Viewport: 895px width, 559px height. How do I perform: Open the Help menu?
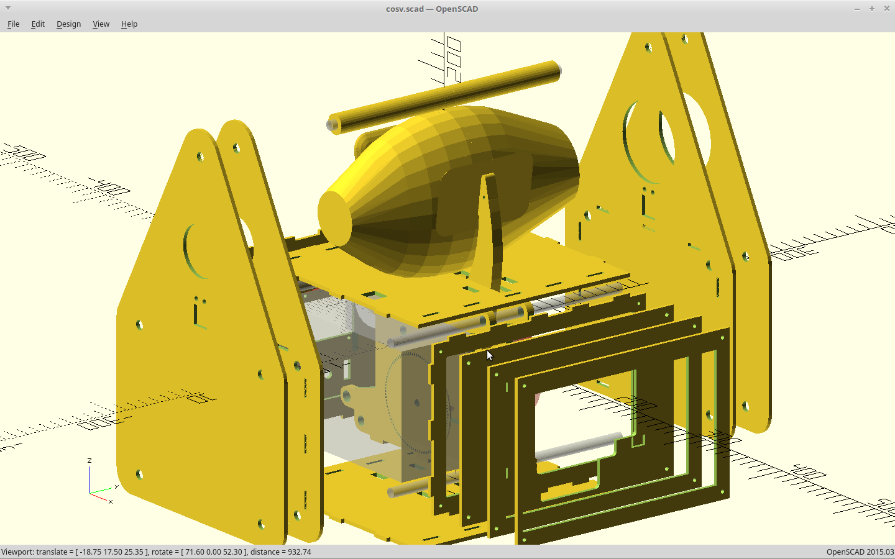click(x=129, y=24)
